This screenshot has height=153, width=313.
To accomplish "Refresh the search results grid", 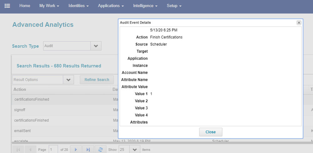I will (x=100, y=150).
